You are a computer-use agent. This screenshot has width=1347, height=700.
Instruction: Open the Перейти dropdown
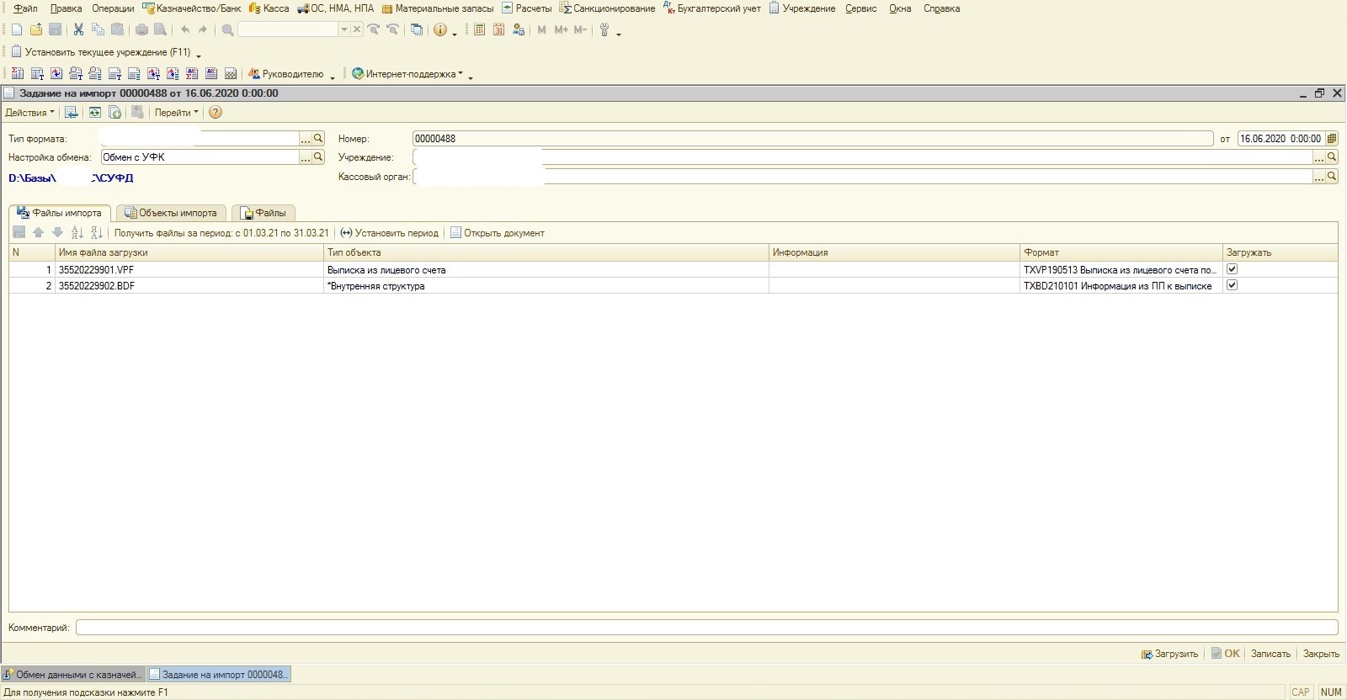click(176, 113)
